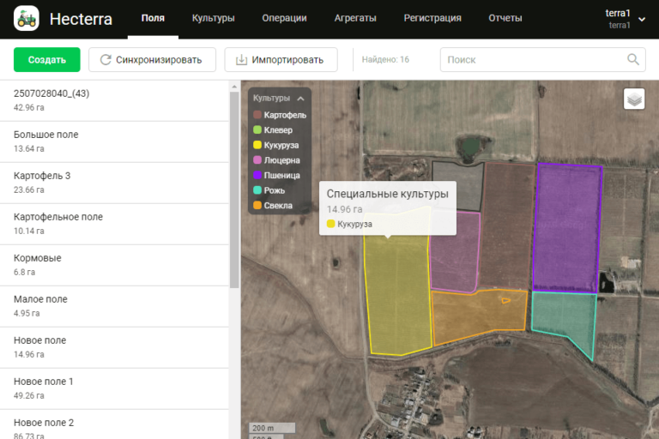The image size is (659, 439).
Task: Click the import download icon
Action: (x=241, y=60)
